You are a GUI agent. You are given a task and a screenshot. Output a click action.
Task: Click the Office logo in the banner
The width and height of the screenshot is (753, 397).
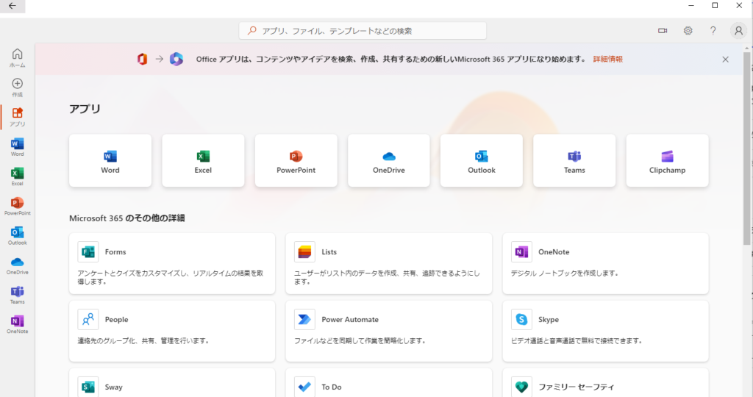tap(142, 59)
